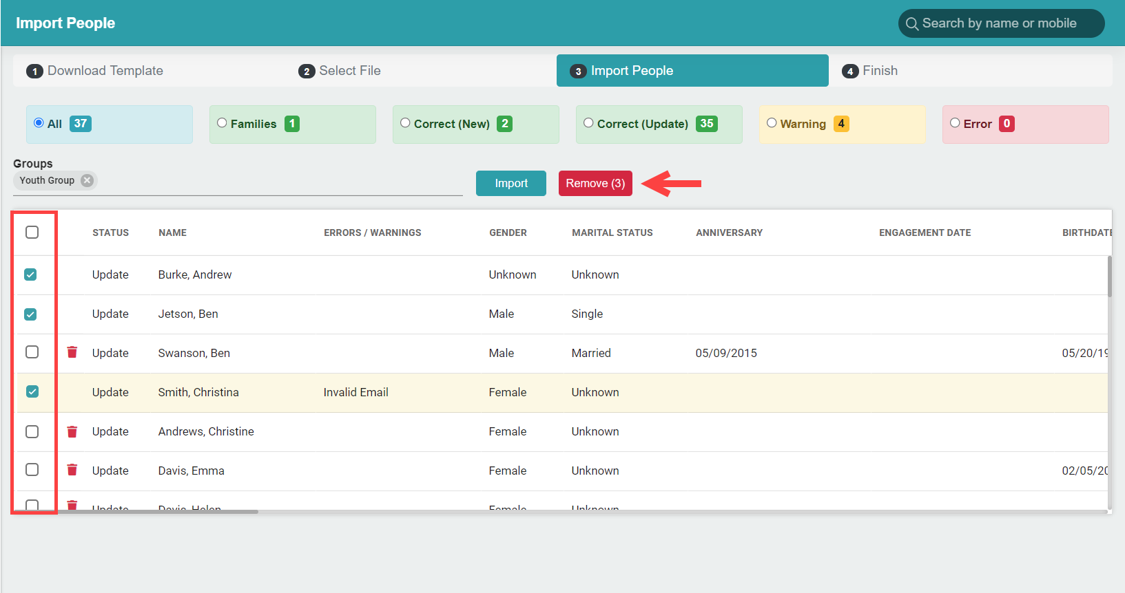This screenshot has width=1125, height=593.
Task: Click the name Burke, Andrew
Action: 195,274
